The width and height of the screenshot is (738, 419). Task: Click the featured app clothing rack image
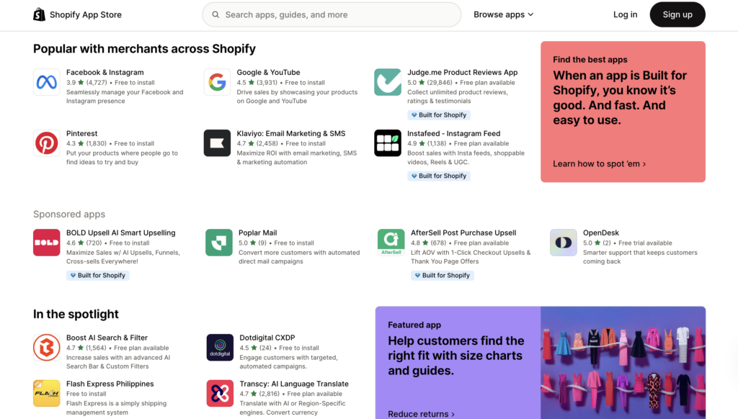(x=623, y=363)
